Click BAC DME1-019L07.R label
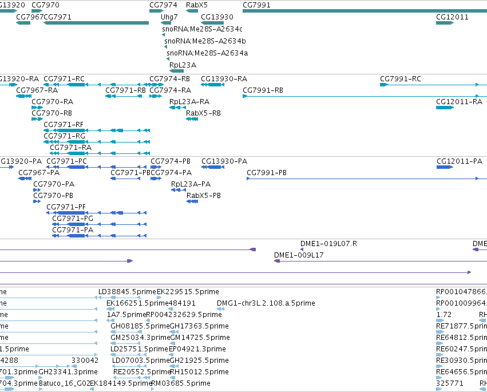 pos(328,244)
